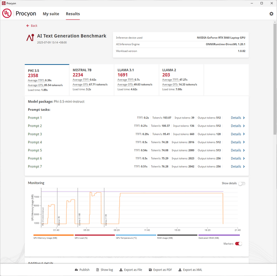Expand Prompt 4 details chevron
The height and width of the screenshot is (276, 277).
click(x=244, y=142)
